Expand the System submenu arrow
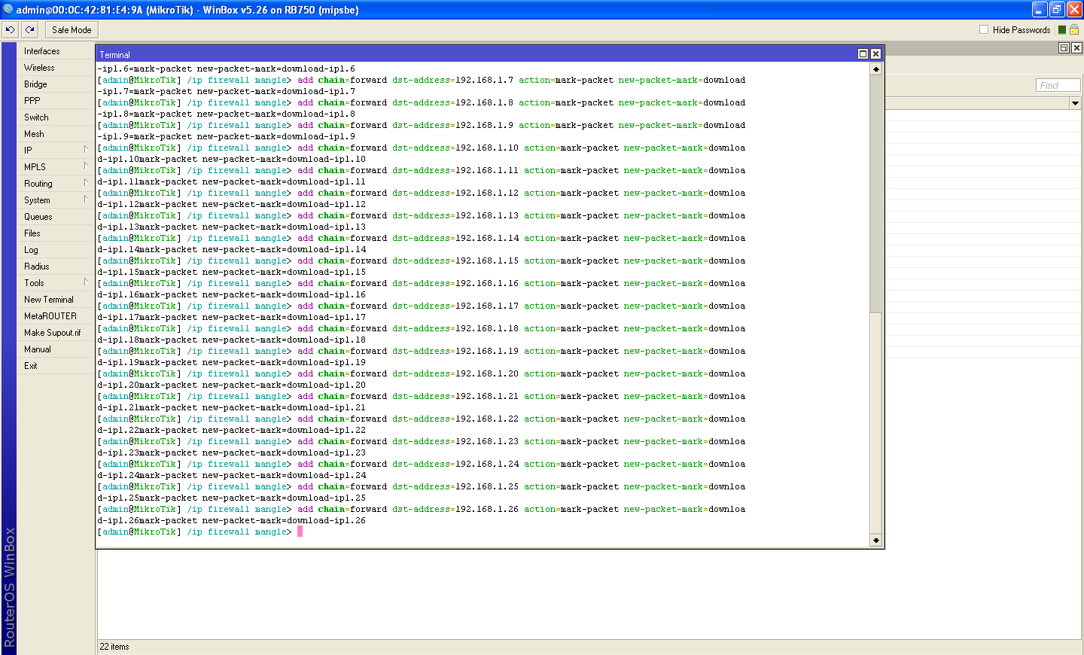 point(86,200)
